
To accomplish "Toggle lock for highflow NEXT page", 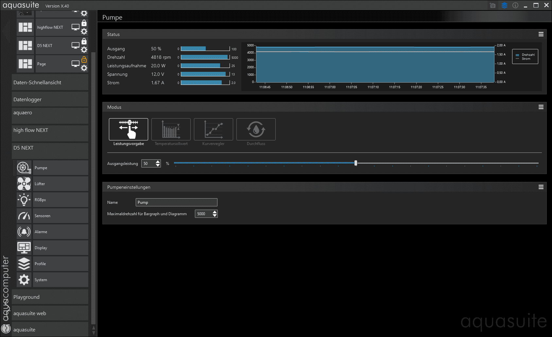I will [x=84, y=23].
